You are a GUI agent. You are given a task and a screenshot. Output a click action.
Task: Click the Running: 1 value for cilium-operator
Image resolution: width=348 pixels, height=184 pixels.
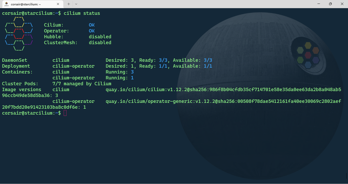(119, 78)
